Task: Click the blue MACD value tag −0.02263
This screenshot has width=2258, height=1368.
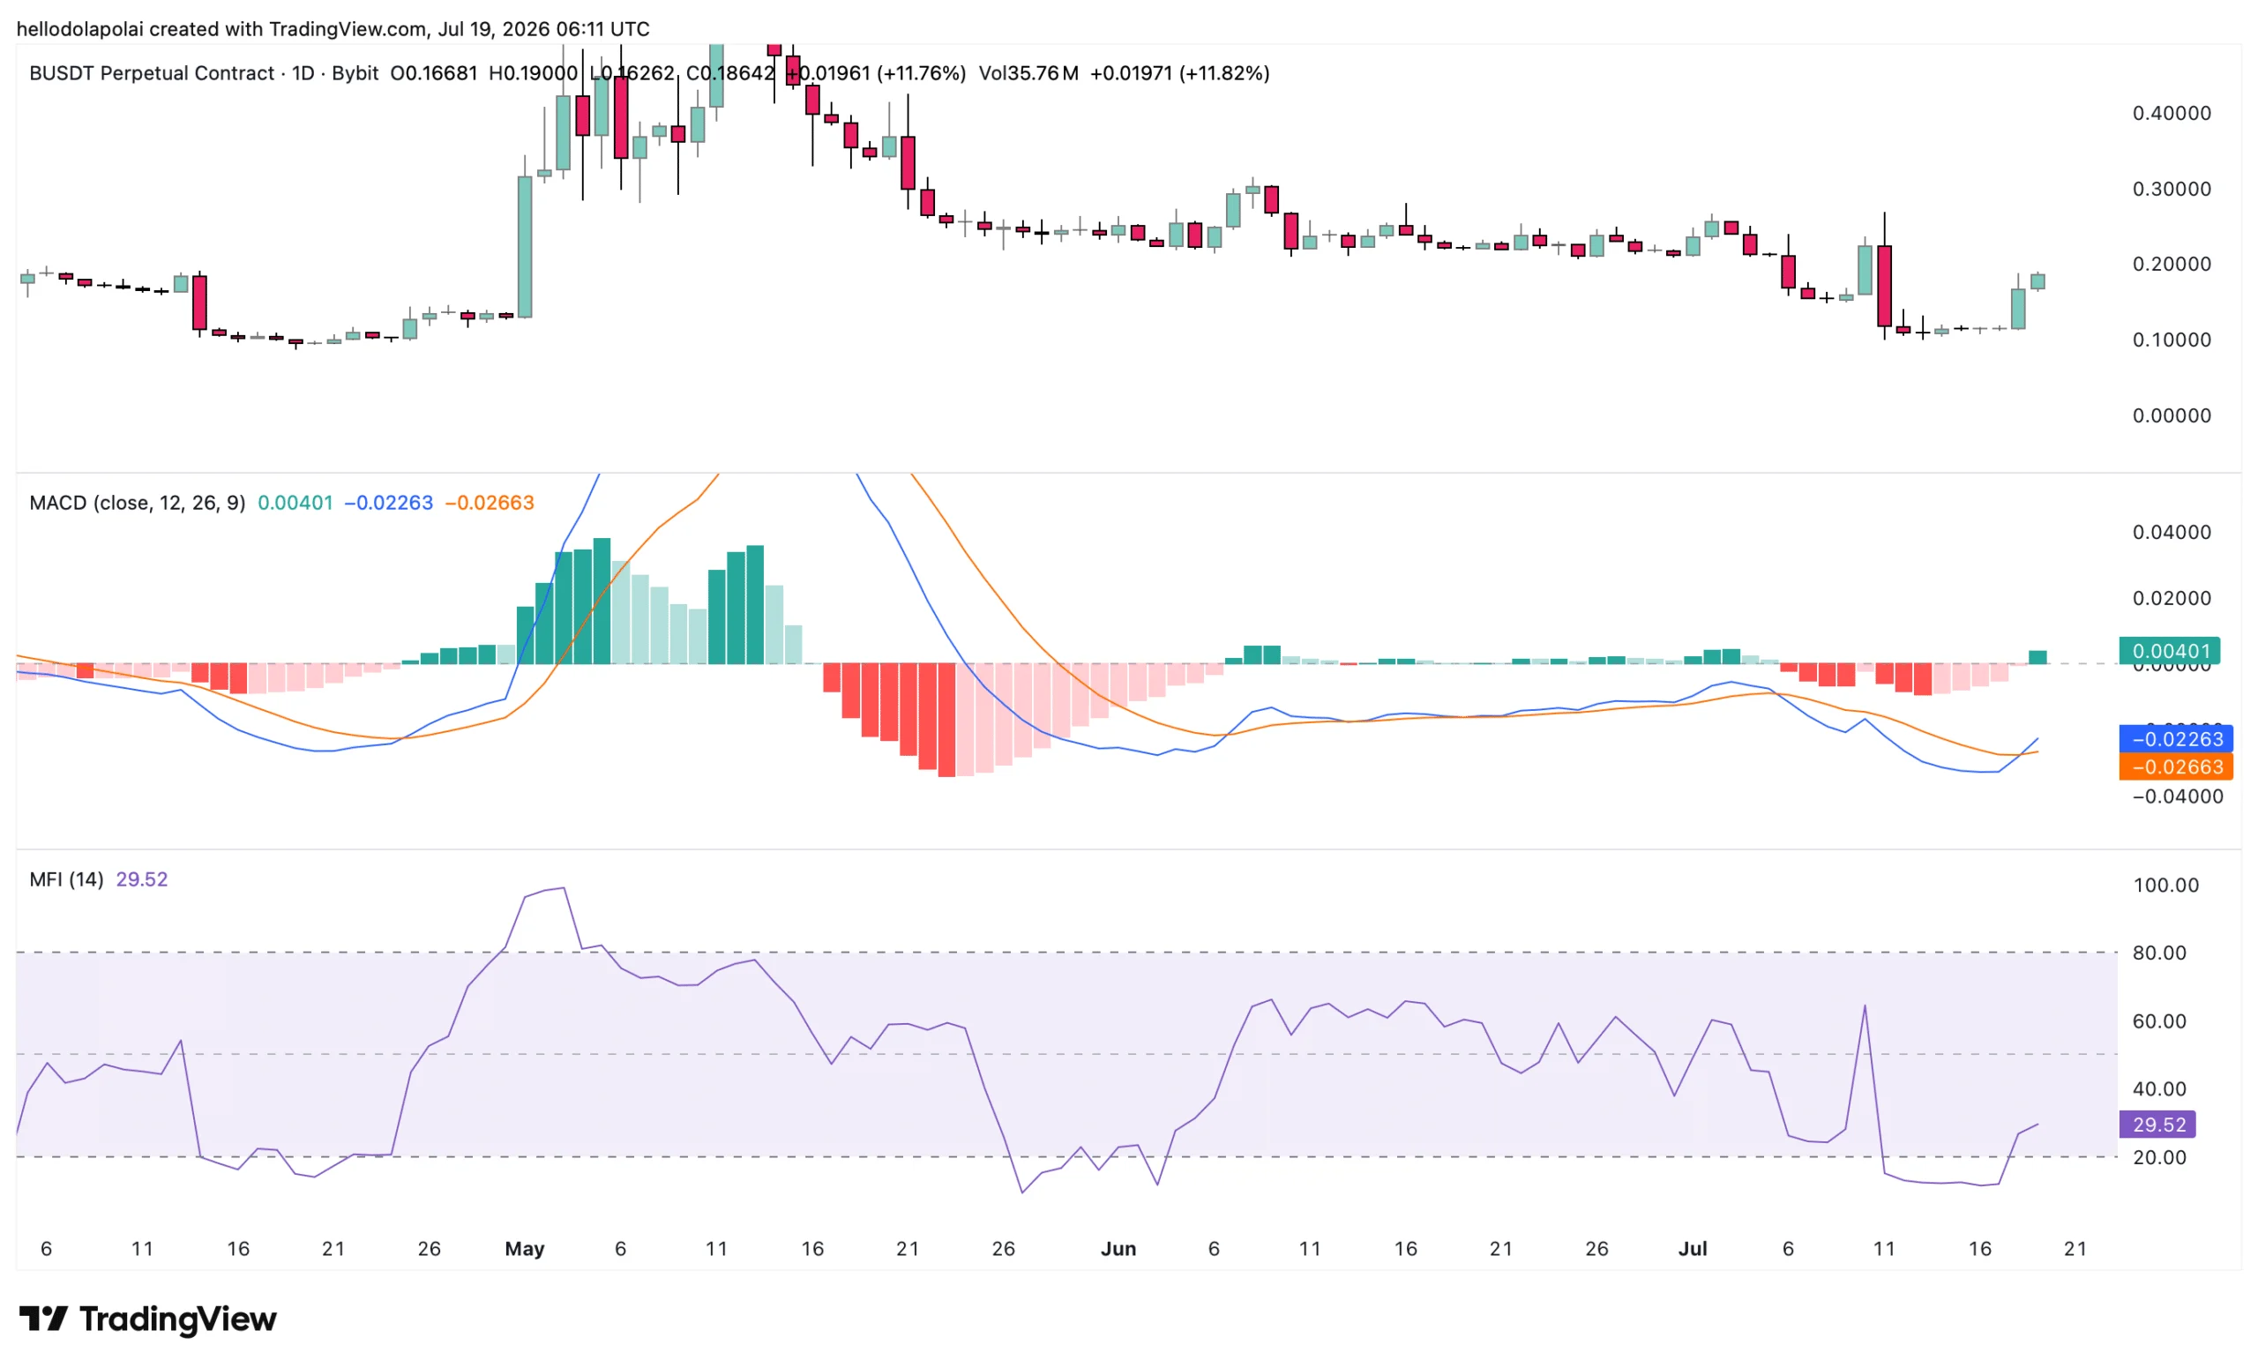Action: pos(2177,738)
